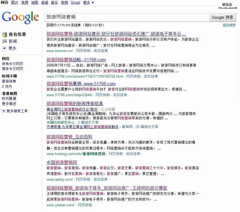
Task: Switch to the 图片 search tab
Action: [14, 3]
